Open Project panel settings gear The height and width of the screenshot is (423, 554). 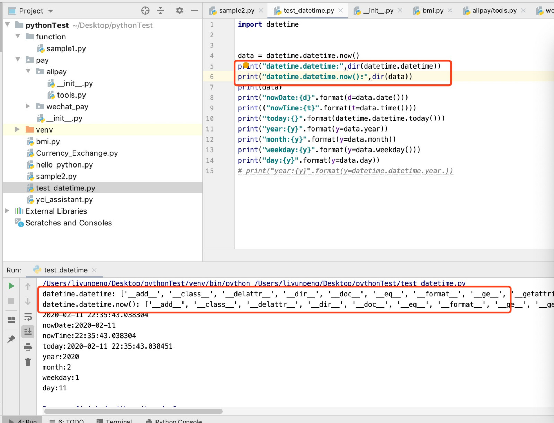click(x=179, y=11)
